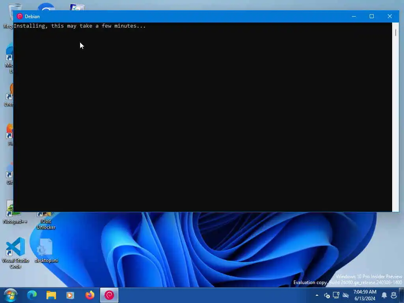Minimize the Debian console window
404x303 pixels.
point(354,16)
